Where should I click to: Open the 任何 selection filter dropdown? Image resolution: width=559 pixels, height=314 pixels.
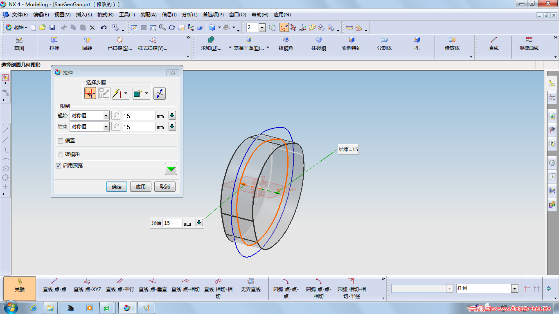click(x=514, y=289)
